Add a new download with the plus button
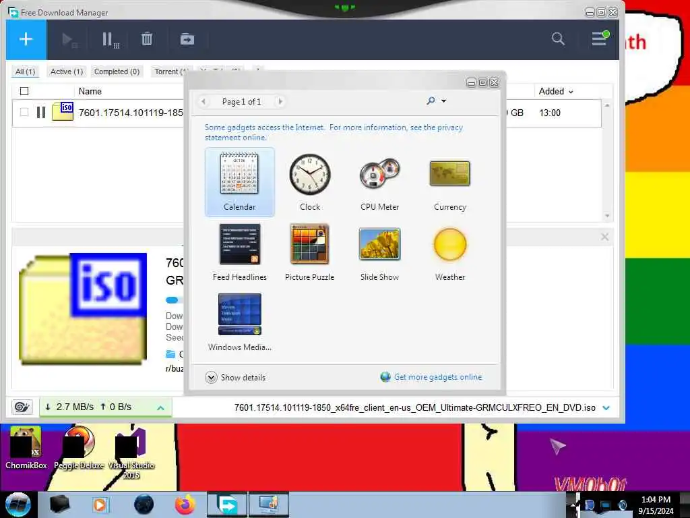Screen dimensions: 690x518 coord(26,39)
